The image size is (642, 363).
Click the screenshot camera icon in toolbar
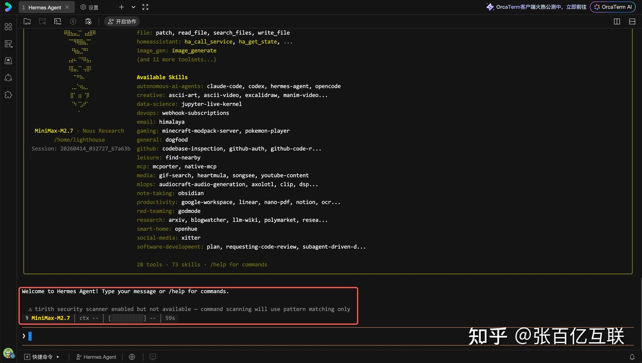(x=88, y=21)
